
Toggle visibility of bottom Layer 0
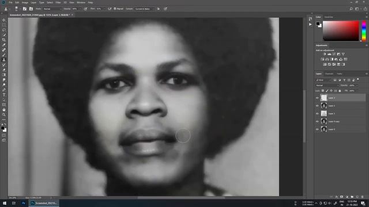(x=317, y=129)
